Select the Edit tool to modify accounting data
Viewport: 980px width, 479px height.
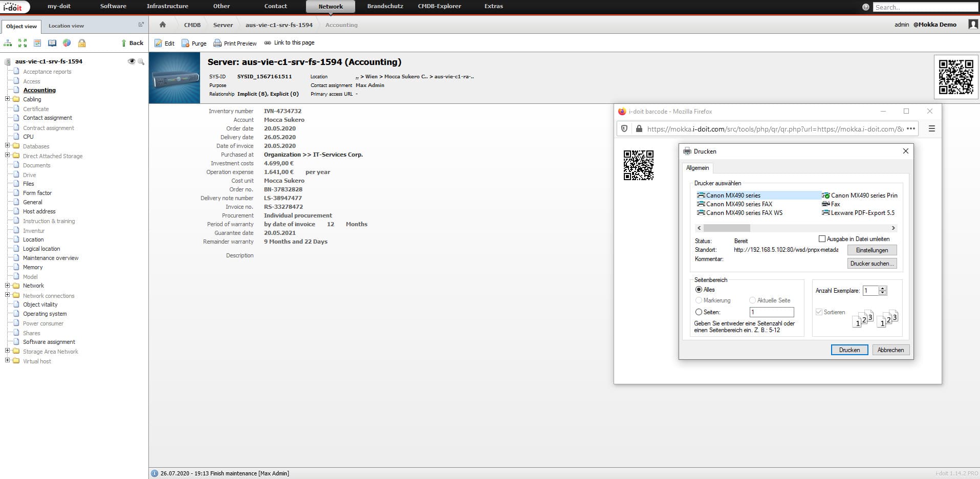(x=164, y=43)
